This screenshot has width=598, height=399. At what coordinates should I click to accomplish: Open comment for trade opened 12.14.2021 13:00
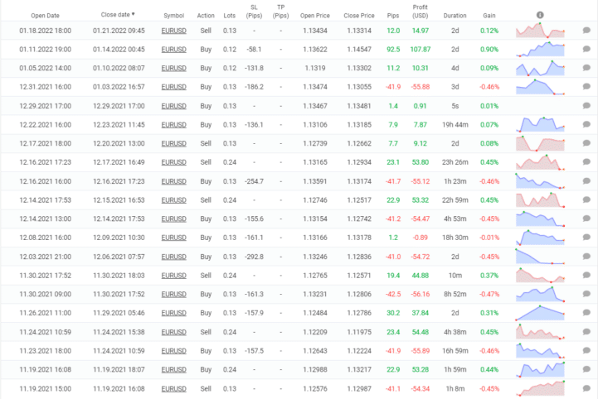tap(586, 219)
